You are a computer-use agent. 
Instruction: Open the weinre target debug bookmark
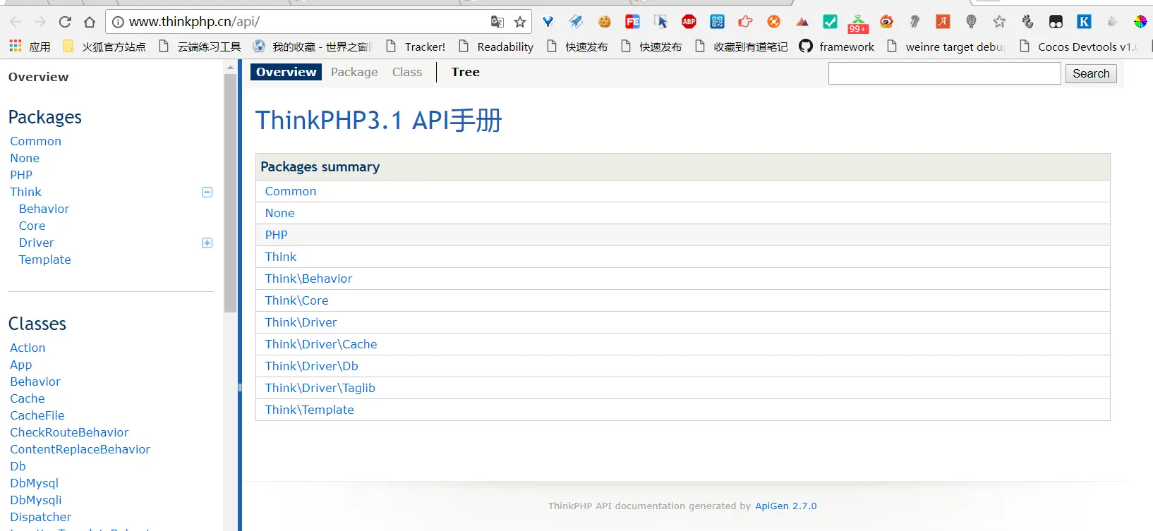pos(946,47)
